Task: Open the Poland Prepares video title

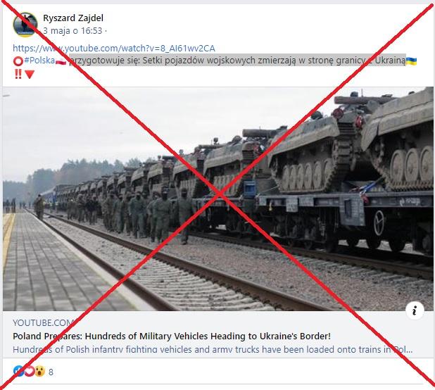Action: (172, 336)
